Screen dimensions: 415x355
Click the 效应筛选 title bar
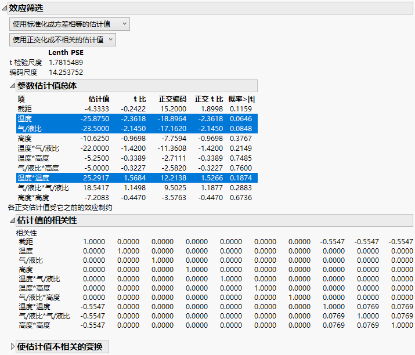210,8
